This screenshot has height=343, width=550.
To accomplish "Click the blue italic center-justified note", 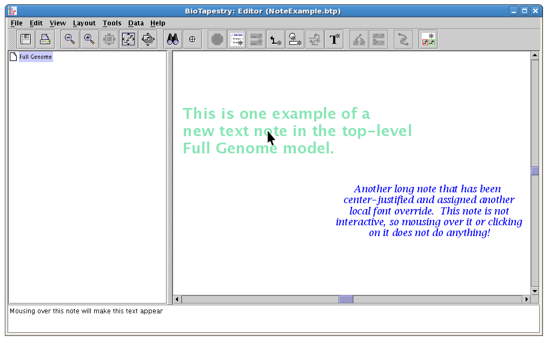I will click(429, 211).
